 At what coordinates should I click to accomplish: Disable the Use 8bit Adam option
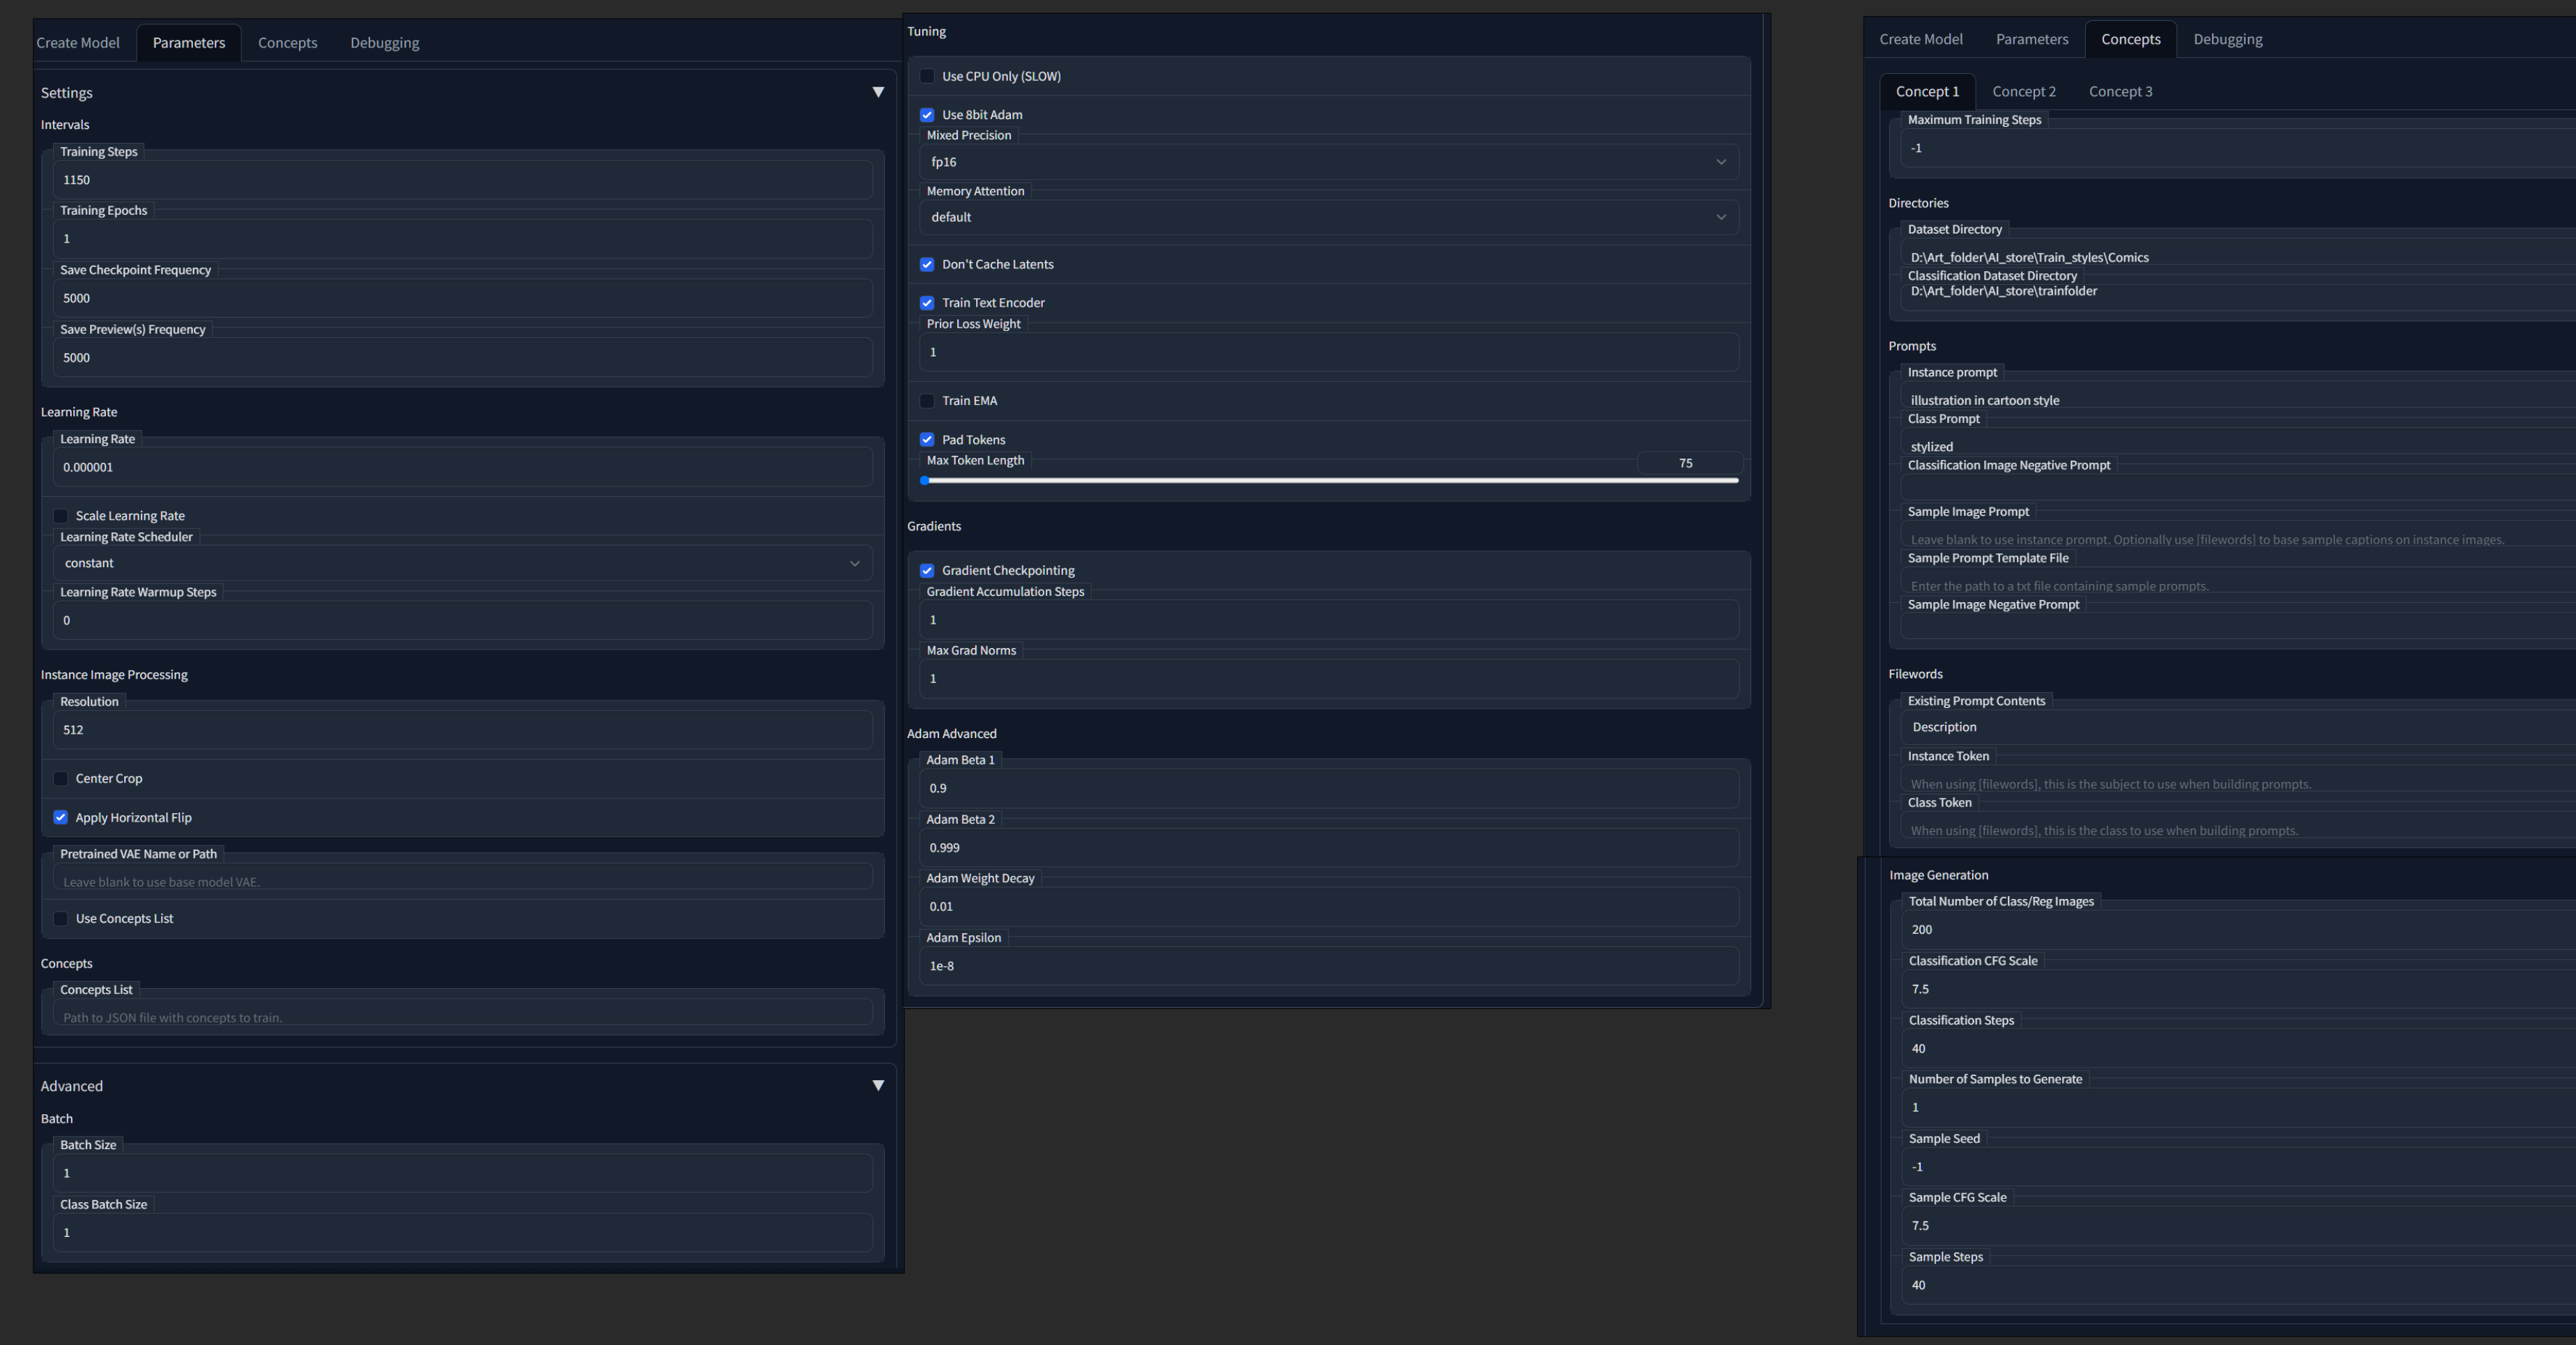927,115
